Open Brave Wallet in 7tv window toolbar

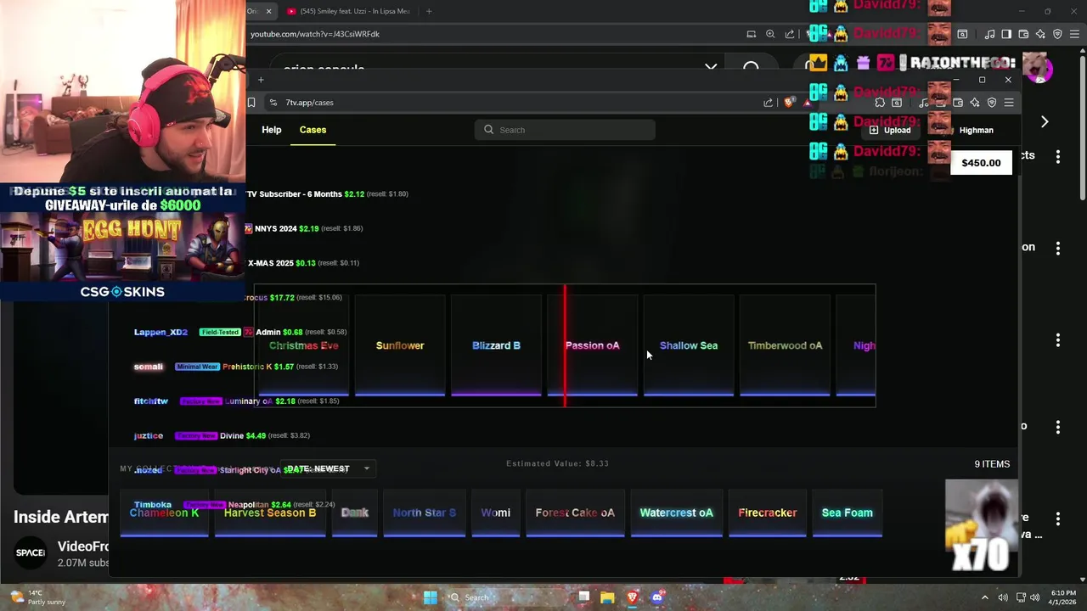(958, 103)
